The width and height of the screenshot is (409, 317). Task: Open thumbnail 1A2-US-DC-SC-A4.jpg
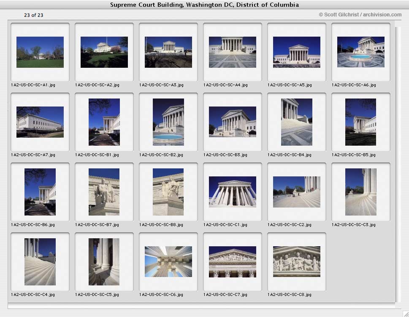coord(233,52)
